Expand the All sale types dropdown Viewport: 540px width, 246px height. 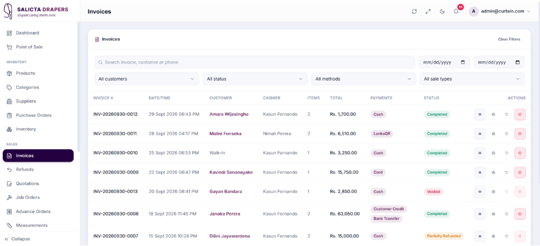coord(472,79)
